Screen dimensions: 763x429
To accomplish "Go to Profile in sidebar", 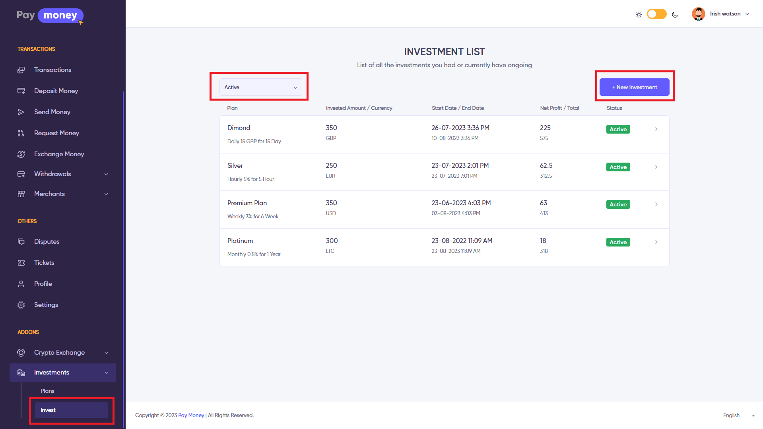I will pyautogui.click(x=43, y=284).
